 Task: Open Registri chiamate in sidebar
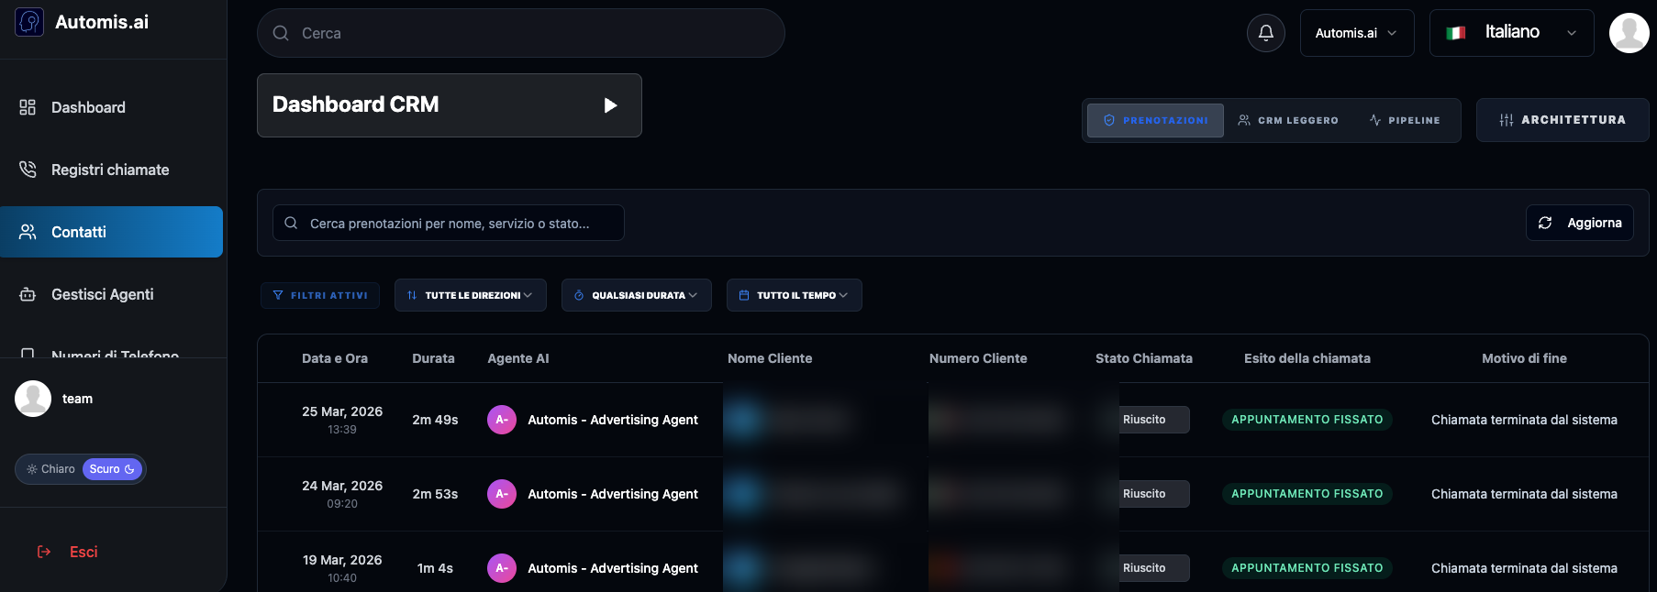pyautogui.click(x=112, y=170)
